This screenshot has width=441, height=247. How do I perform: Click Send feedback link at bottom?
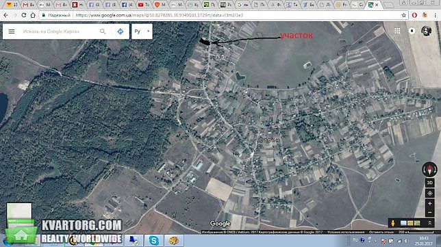pos(381,232)
